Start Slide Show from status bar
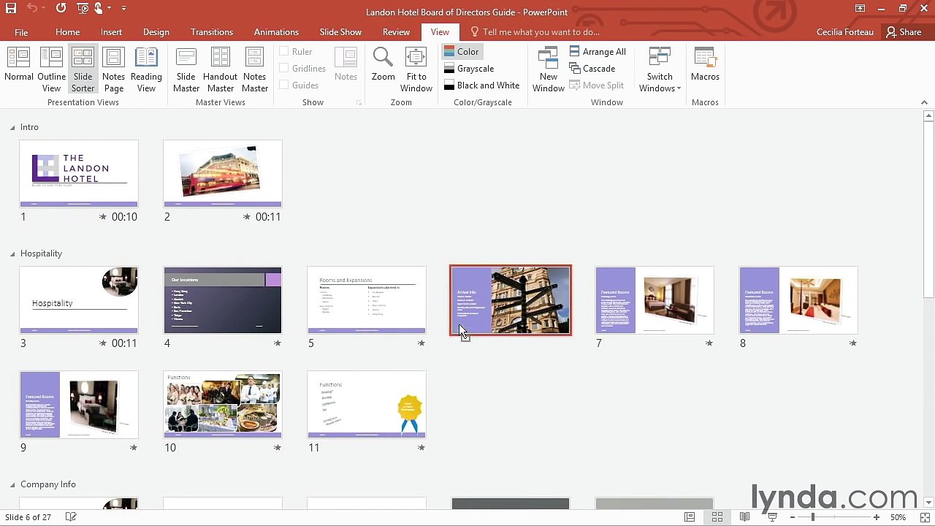 pyautogui.click(x=772, y=517)
